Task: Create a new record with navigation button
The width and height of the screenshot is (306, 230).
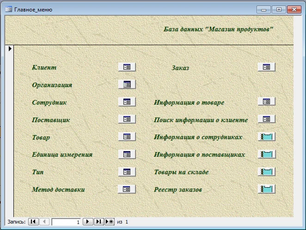Action: click(110, 222)
